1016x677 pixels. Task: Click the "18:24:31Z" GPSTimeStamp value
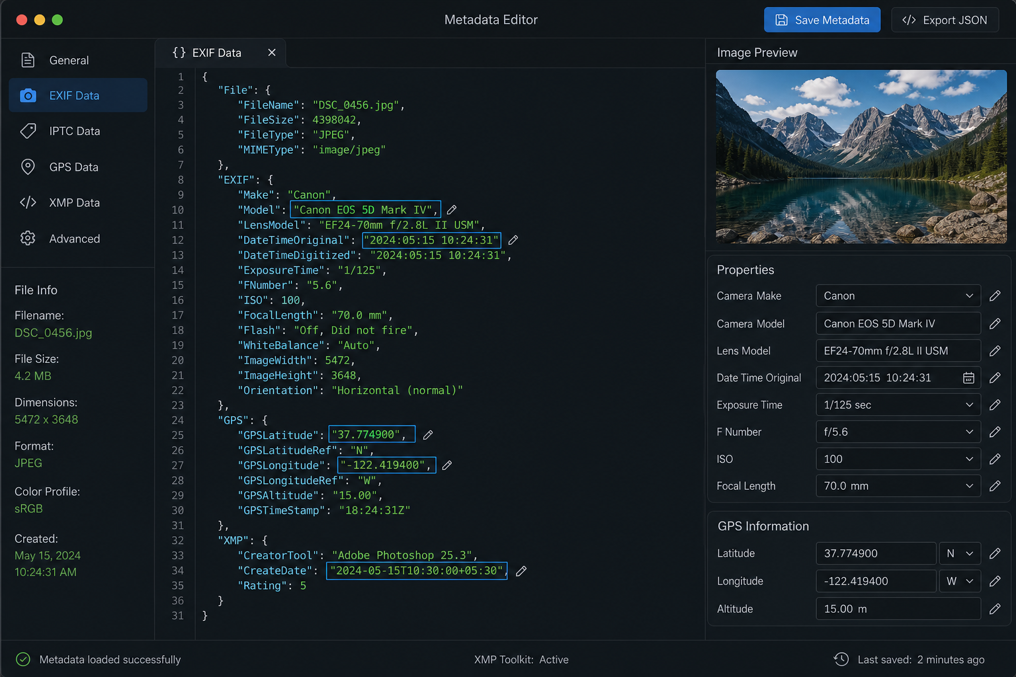coord(374,510)
